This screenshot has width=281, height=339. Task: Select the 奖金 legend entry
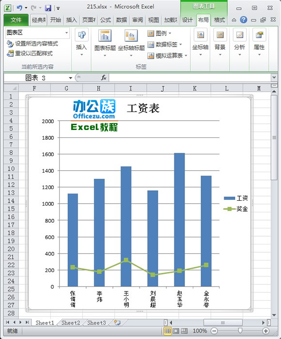236,209
